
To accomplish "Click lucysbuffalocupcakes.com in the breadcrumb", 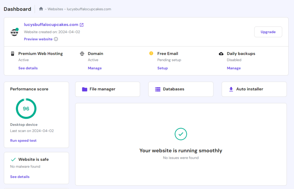I will point(89,9).
